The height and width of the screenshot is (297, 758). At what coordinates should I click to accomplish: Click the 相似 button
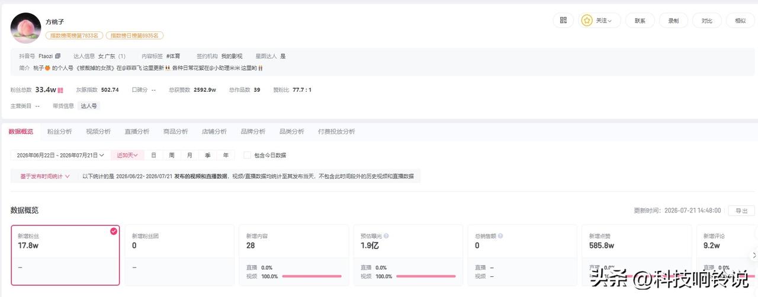(x=740, y=20)
